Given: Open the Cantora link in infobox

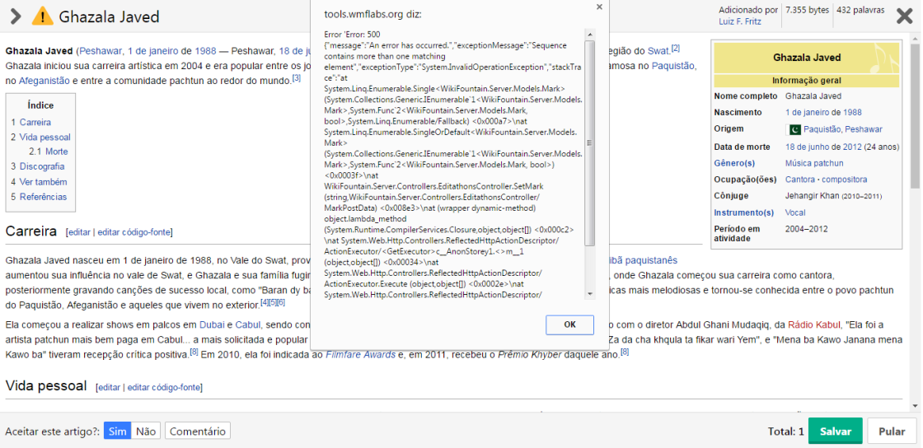Looking at the screenshot, I should [x=799, y=180].
